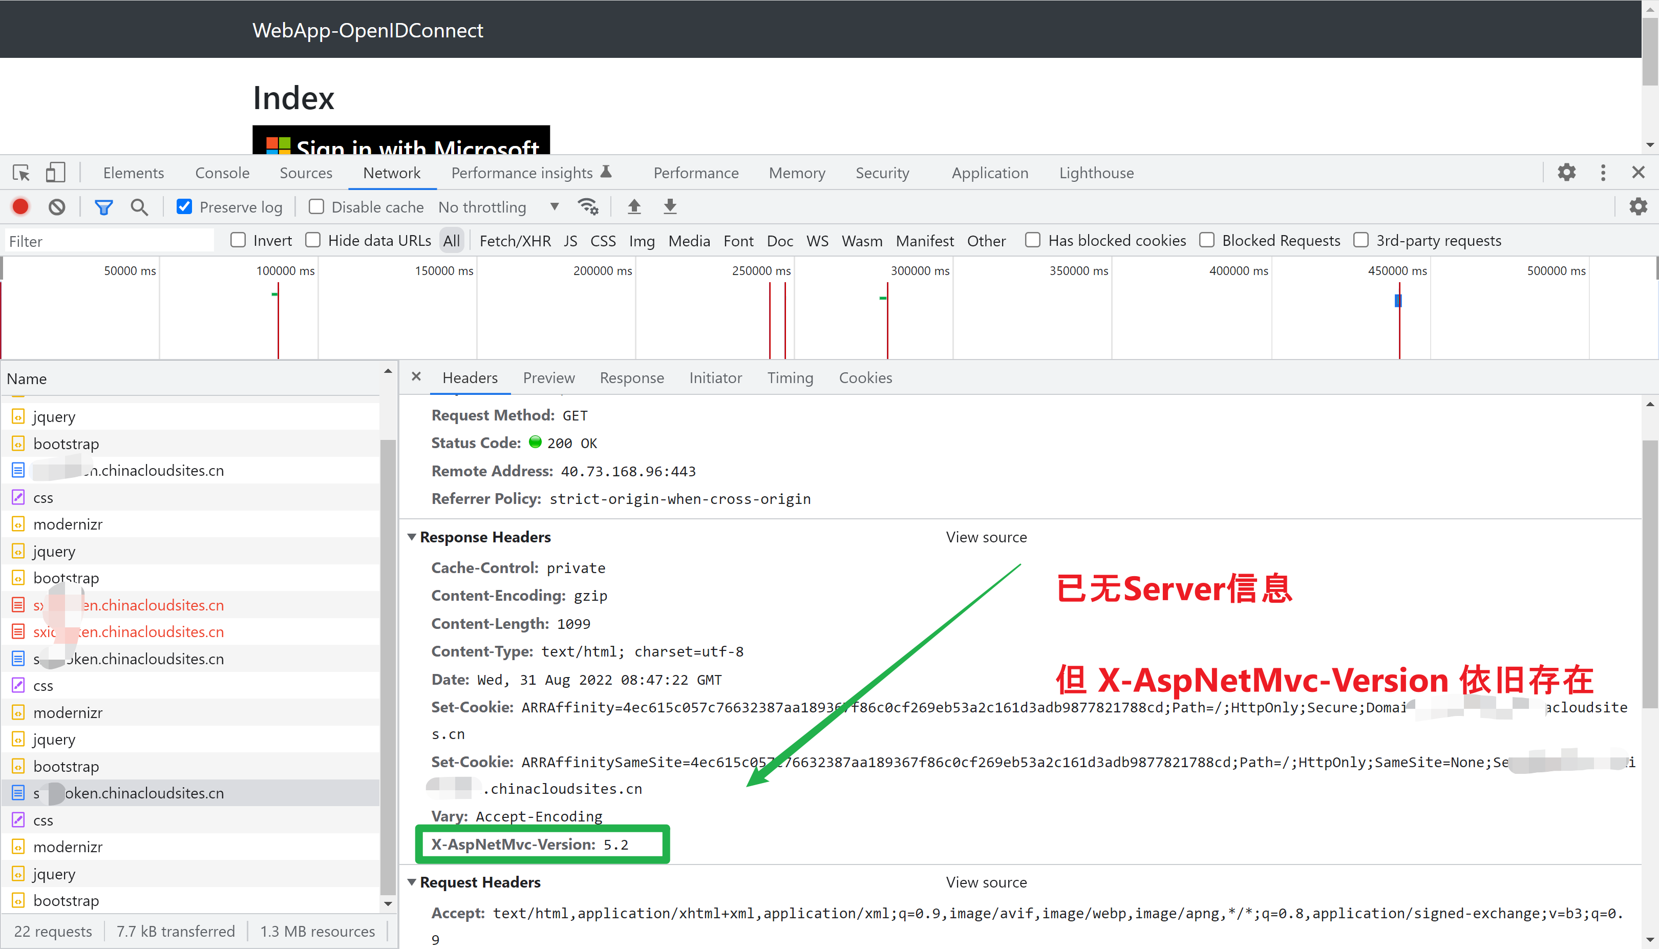Export HAR file using download icon
The height and width of the screenshot is (949, 1659).
tap(669, 206)
